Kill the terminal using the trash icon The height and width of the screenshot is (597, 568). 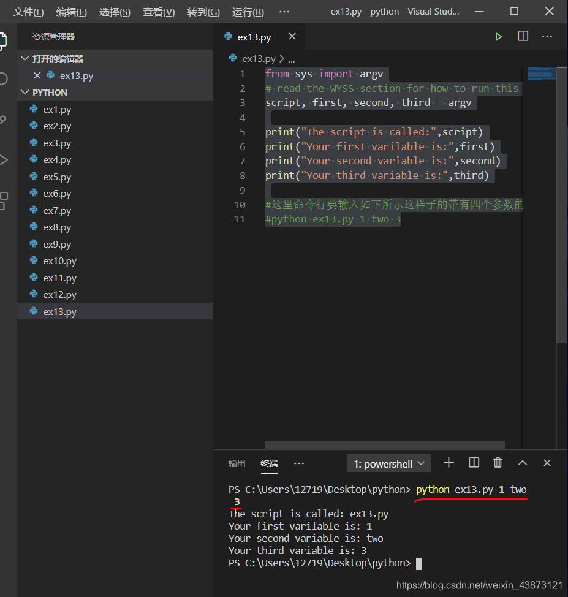pyautogui.click(x=498, y=463)
